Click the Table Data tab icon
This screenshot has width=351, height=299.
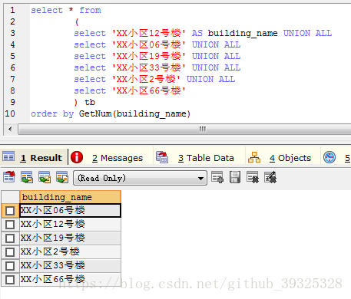tap(162, 157)
